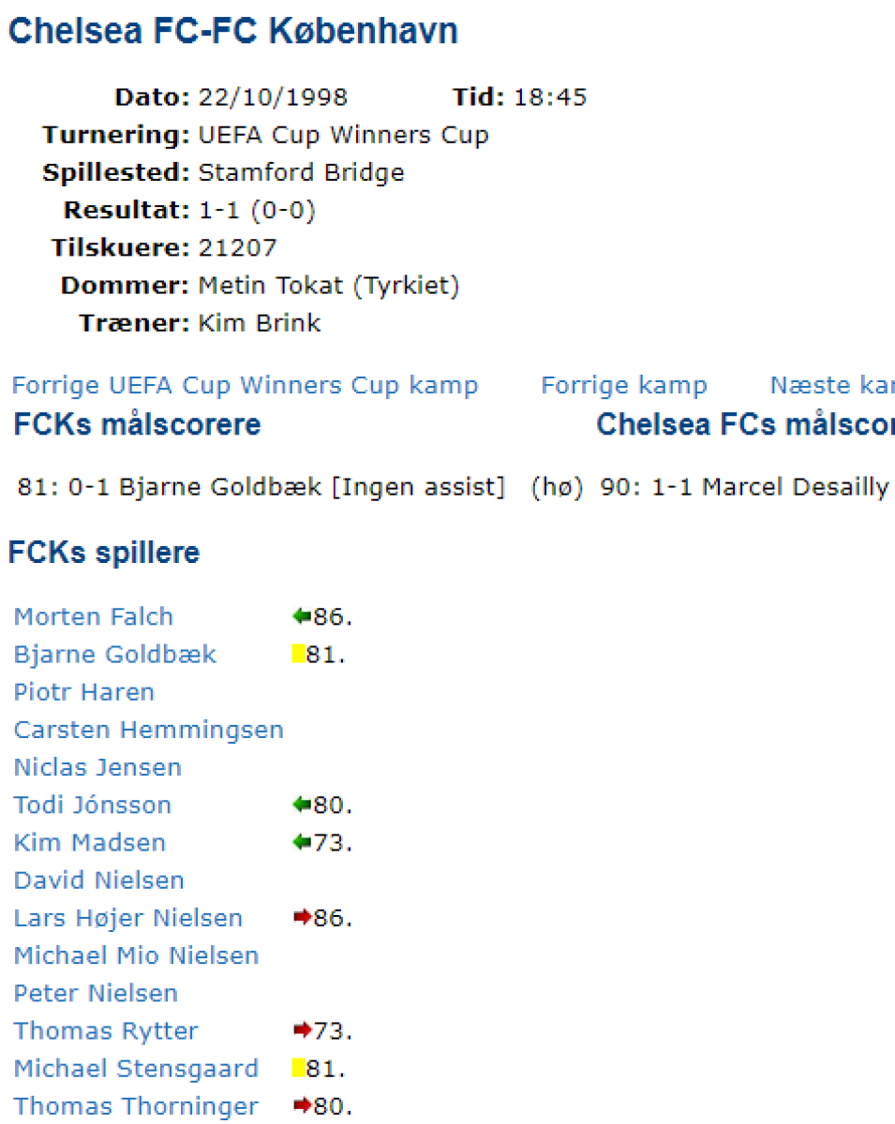This screenshot has width=895, height=1124.
Task: Click Bjarne Goldbæk name in players list
Action: click(115, 654)
